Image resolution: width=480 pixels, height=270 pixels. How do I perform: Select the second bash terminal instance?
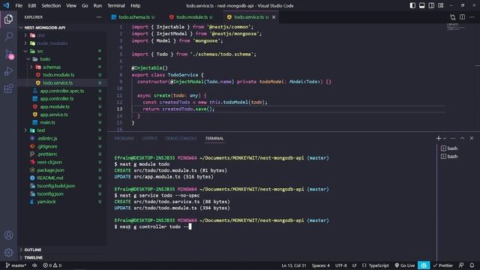449,157
